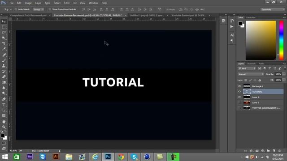Select the Brush tool
Image resolution: width=287 pixels, height=161 pixels.
[4, 60]
